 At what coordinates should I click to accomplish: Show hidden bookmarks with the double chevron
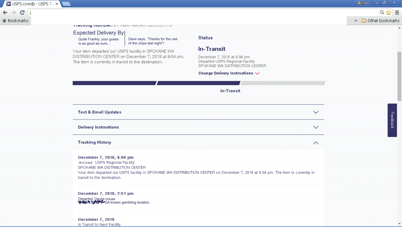pos(356,21)
